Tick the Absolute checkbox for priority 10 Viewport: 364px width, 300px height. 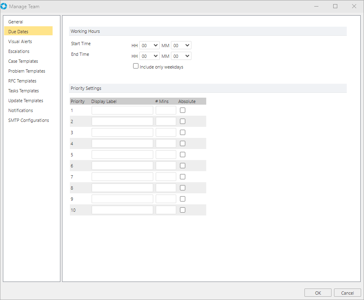click(183, 210)
